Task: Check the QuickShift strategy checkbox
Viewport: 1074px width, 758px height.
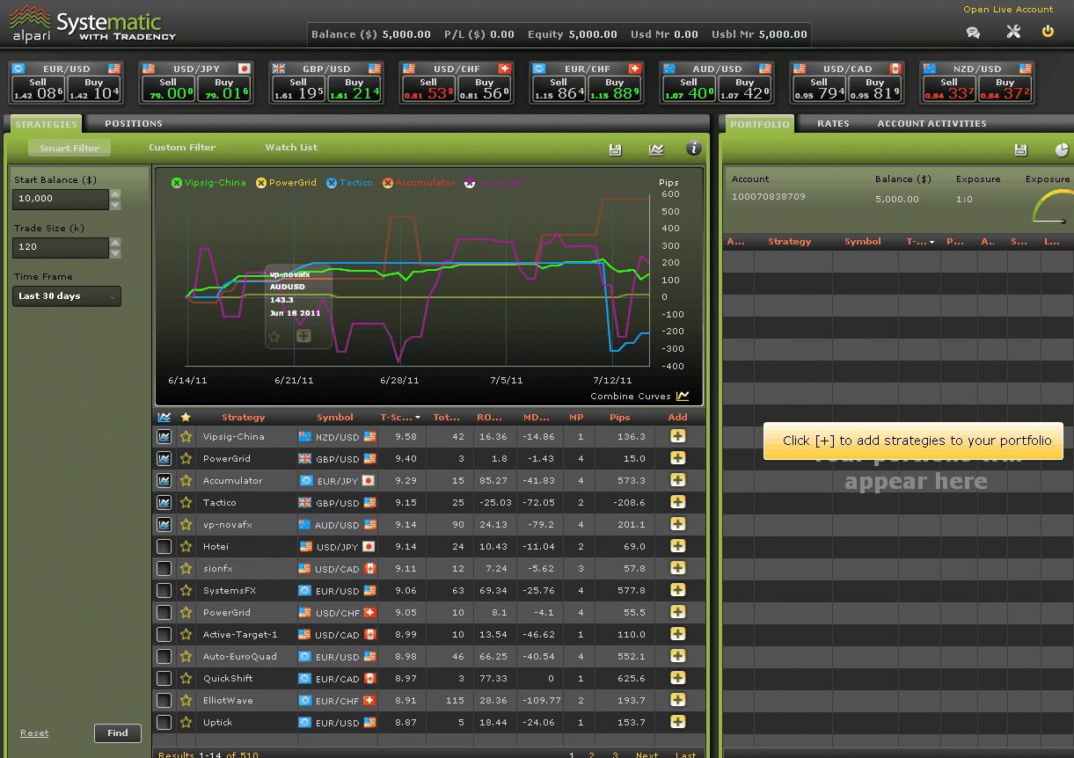Action: tap(164, 678)
